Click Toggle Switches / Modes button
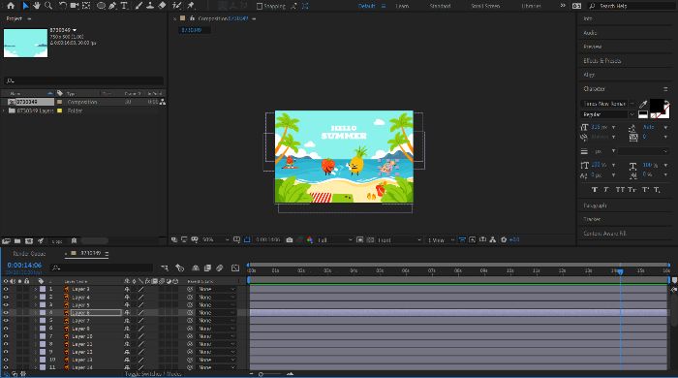 pos(153,374)
